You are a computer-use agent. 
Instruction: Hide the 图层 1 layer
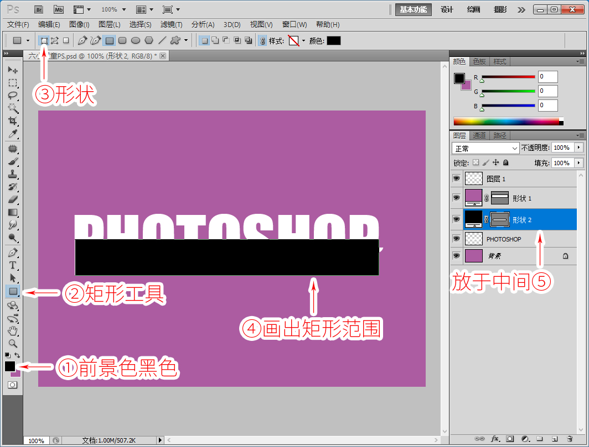(456, 178)
